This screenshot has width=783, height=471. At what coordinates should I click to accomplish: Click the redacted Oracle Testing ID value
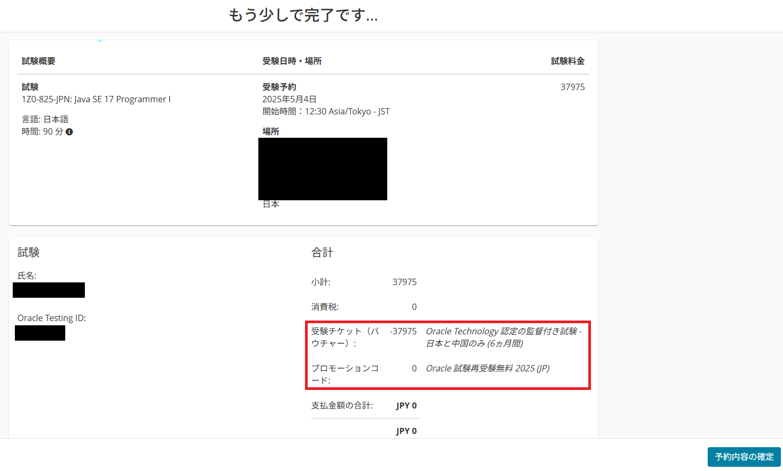[40, 333]
